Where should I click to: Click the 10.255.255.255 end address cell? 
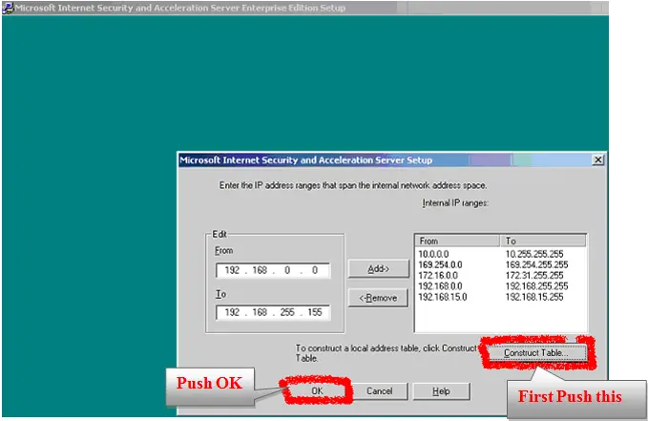pyautogui.click(x=534, y=254)
